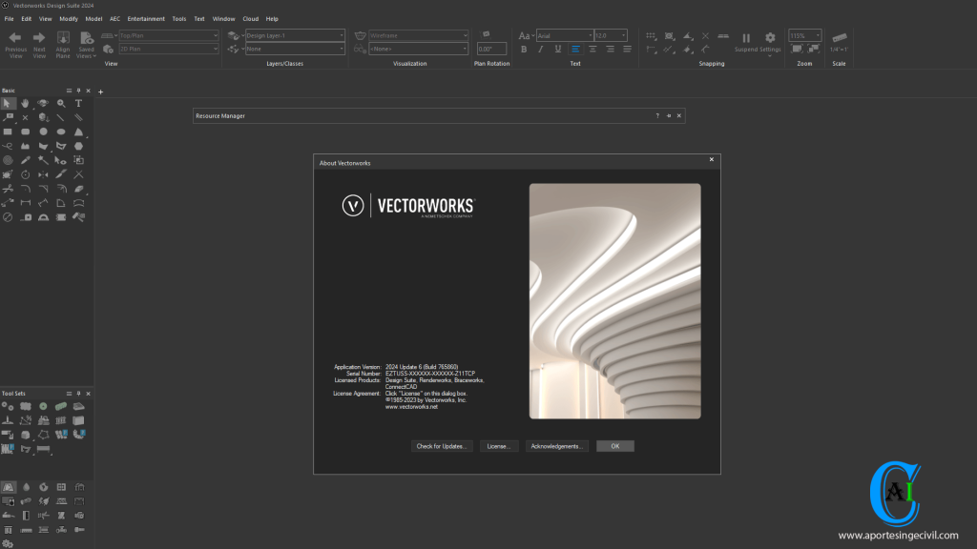Set text alignment to center
Viewport: 977px width, 549px height.
tap(592, 50)
